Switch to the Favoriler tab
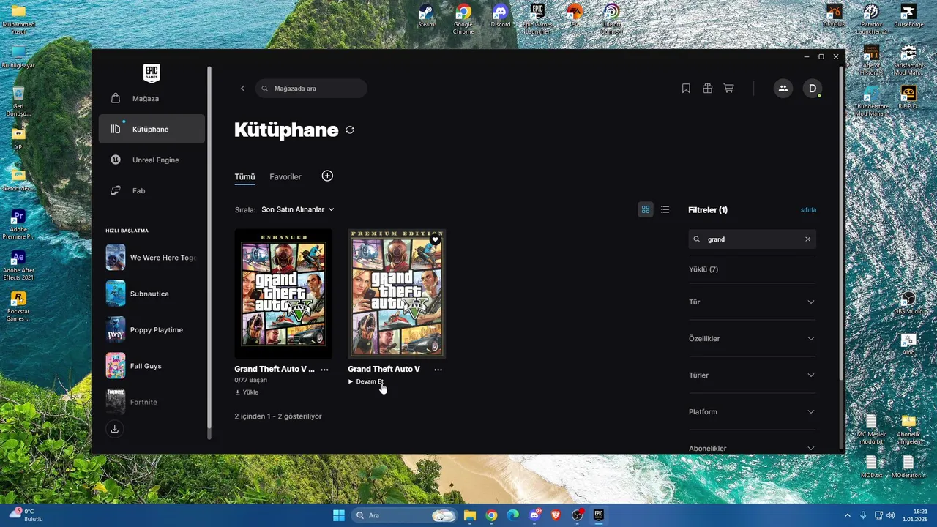 pos(285,176)
